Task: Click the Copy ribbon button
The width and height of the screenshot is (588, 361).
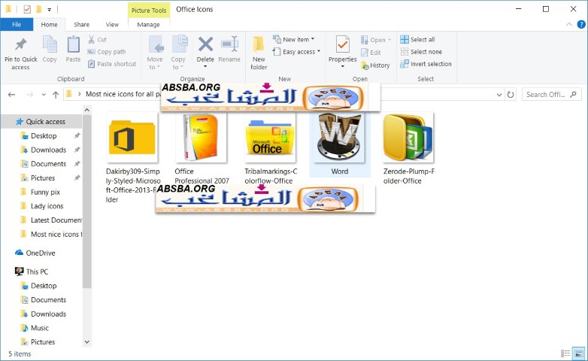Action: pyautogui.click(x=50, y=49)
